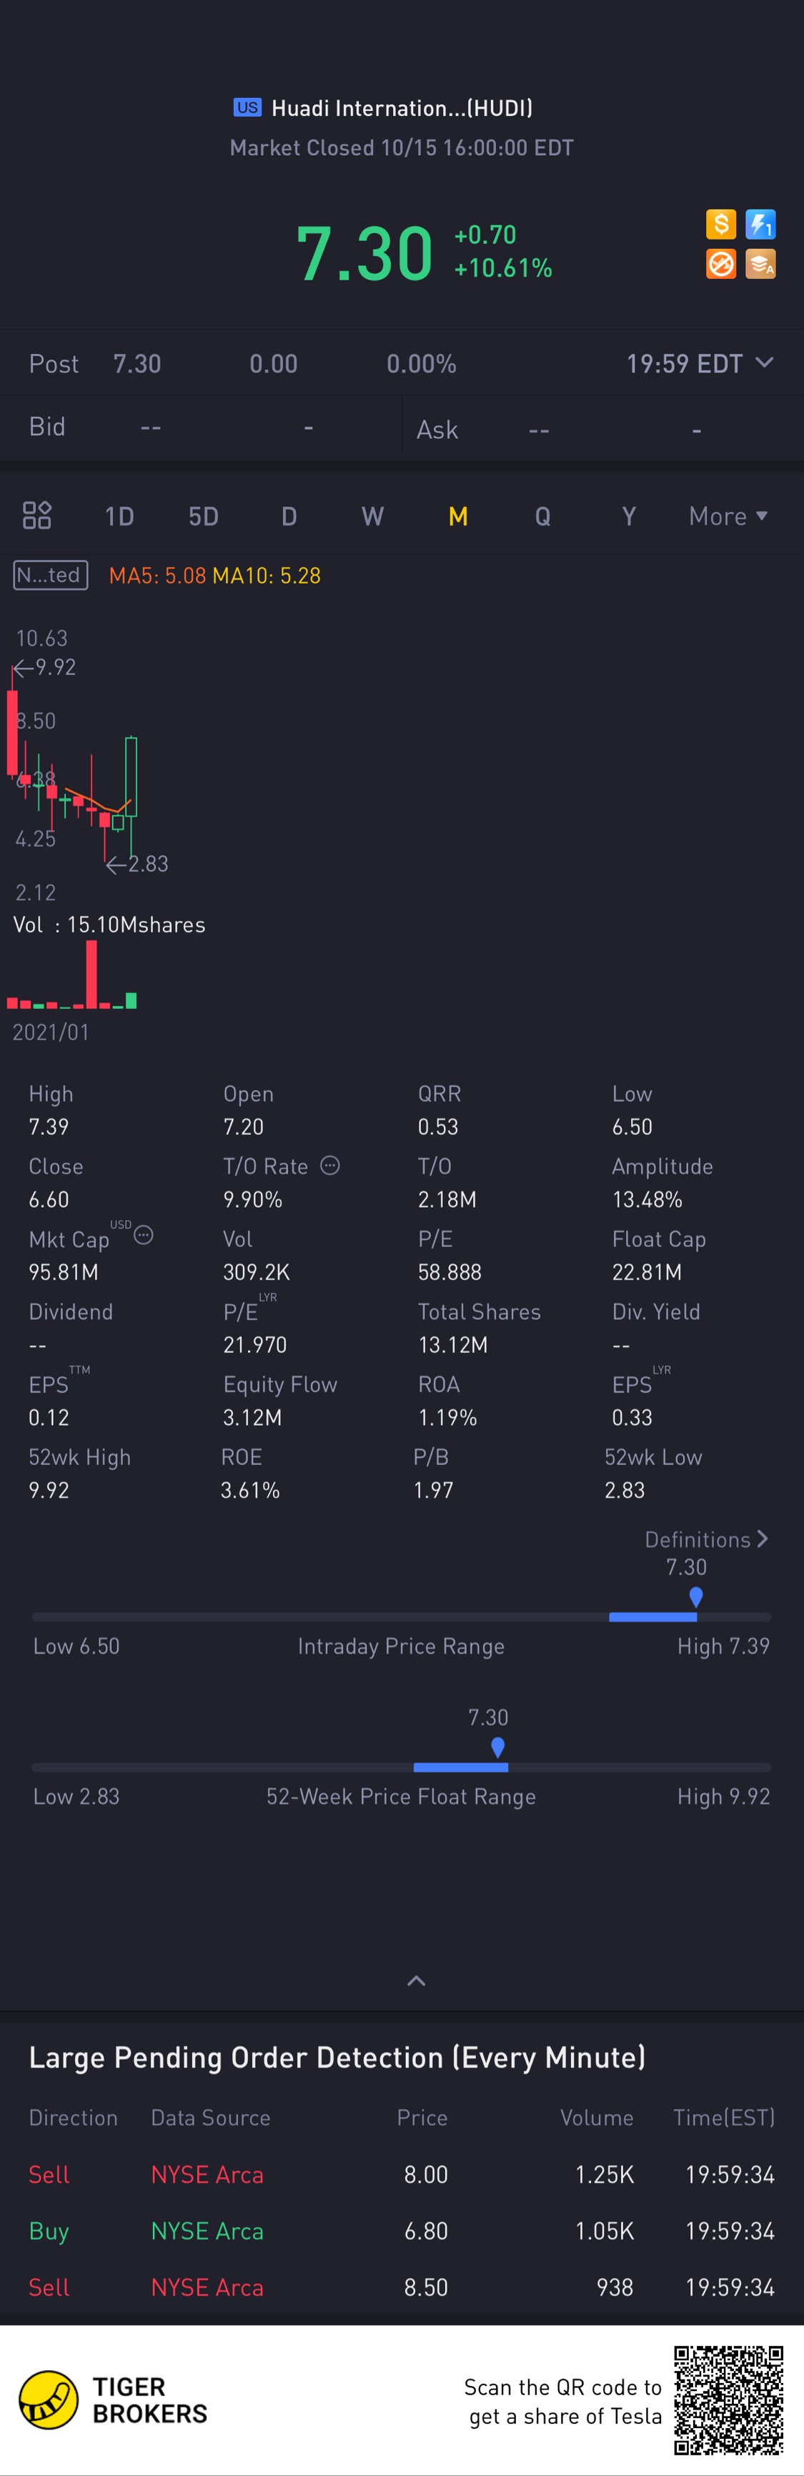Select the W weekly chart tab
804x2476 pixels.
click(372, 516)
